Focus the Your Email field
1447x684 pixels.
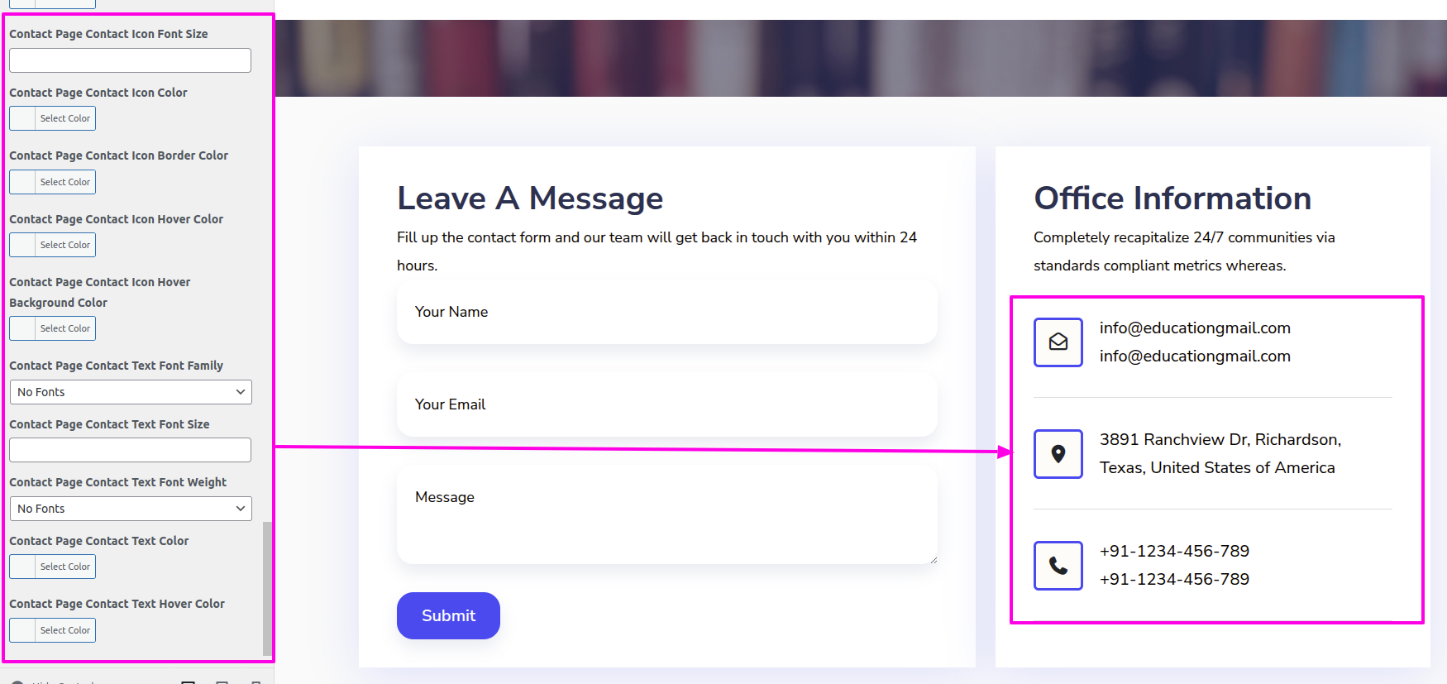666,404
